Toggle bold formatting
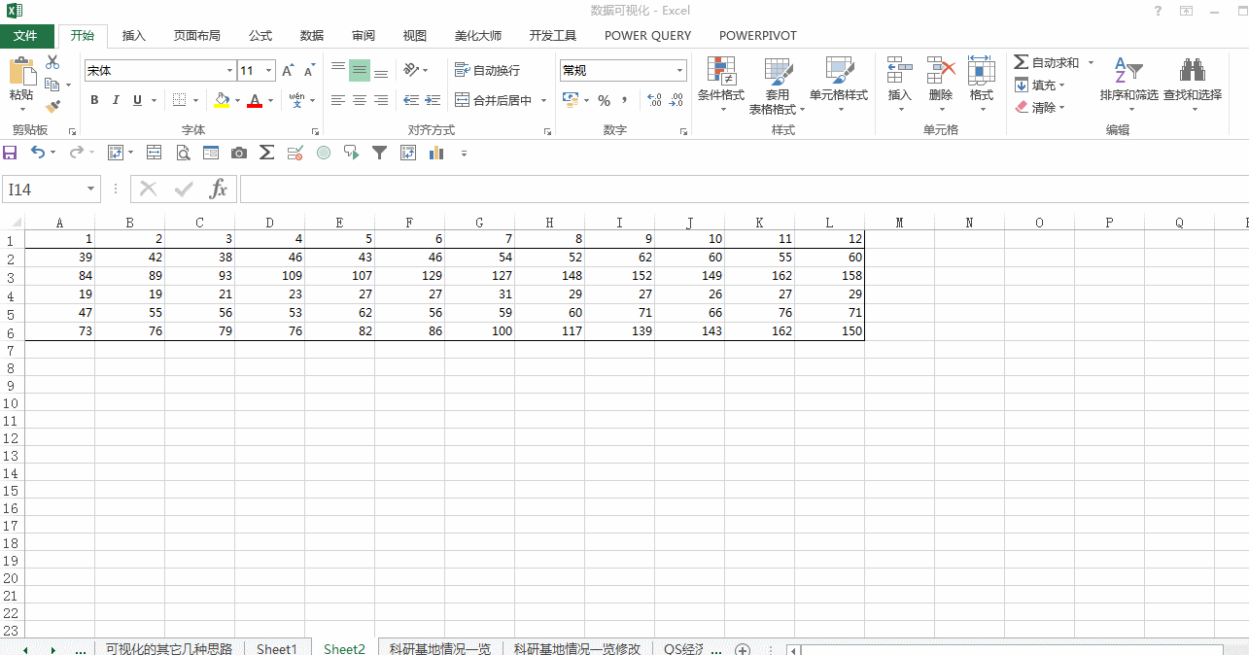The image size is (1249, 655). point(94,100)
